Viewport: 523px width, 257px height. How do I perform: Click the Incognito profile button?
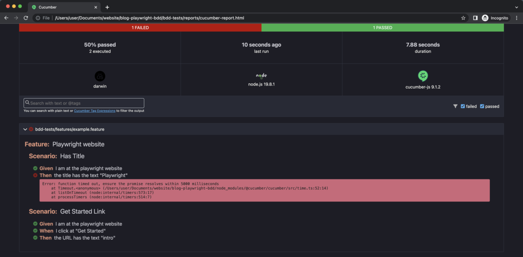(495, 18)
